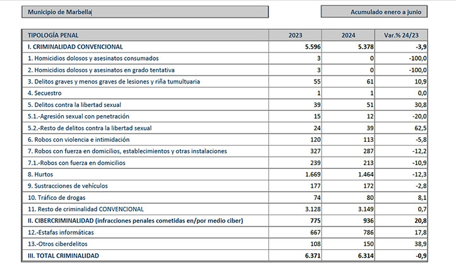
Task: Select '10. Tráfico de drogas' row label
Action: pyautogui.click(x=56, y=197)
